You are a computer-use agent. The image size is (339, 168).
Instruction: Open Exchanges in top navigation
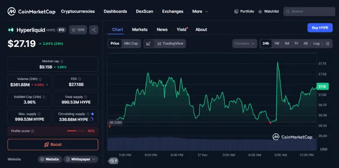point(172,11)
